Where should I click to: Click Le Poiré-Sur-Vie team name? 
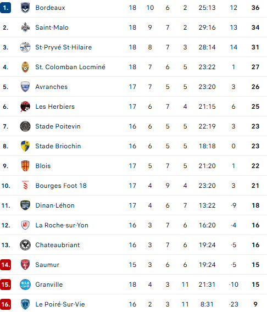60,304
